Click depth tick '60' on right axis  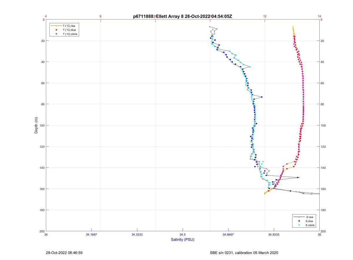pos(322,83)
